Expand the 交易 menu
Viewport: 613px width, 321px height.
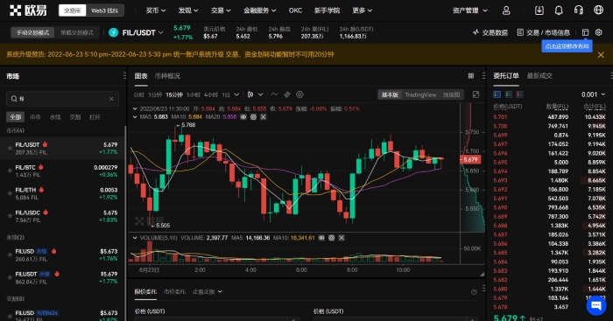221,10
